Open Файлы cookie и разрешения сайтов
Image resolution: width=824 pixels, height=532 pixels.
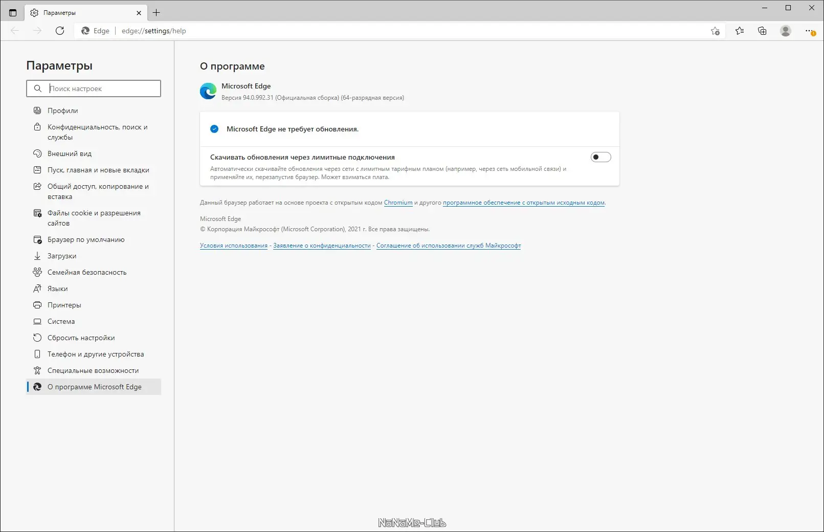[94, 218]
